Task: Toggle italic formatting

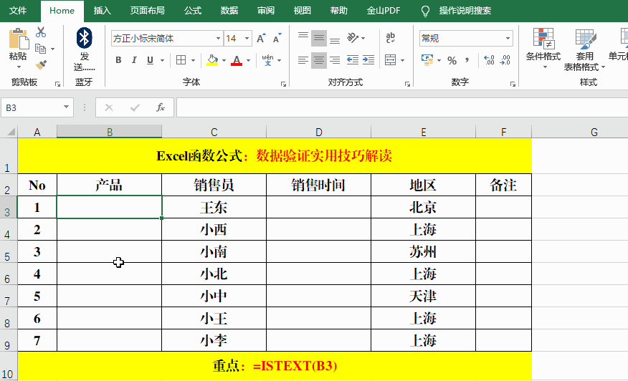Action: (134, 60)
